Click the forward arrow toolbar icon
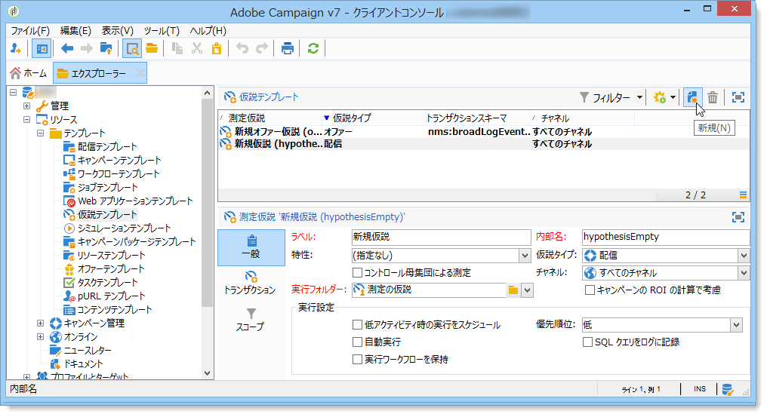The image size is (767, 417). point(87,48)
